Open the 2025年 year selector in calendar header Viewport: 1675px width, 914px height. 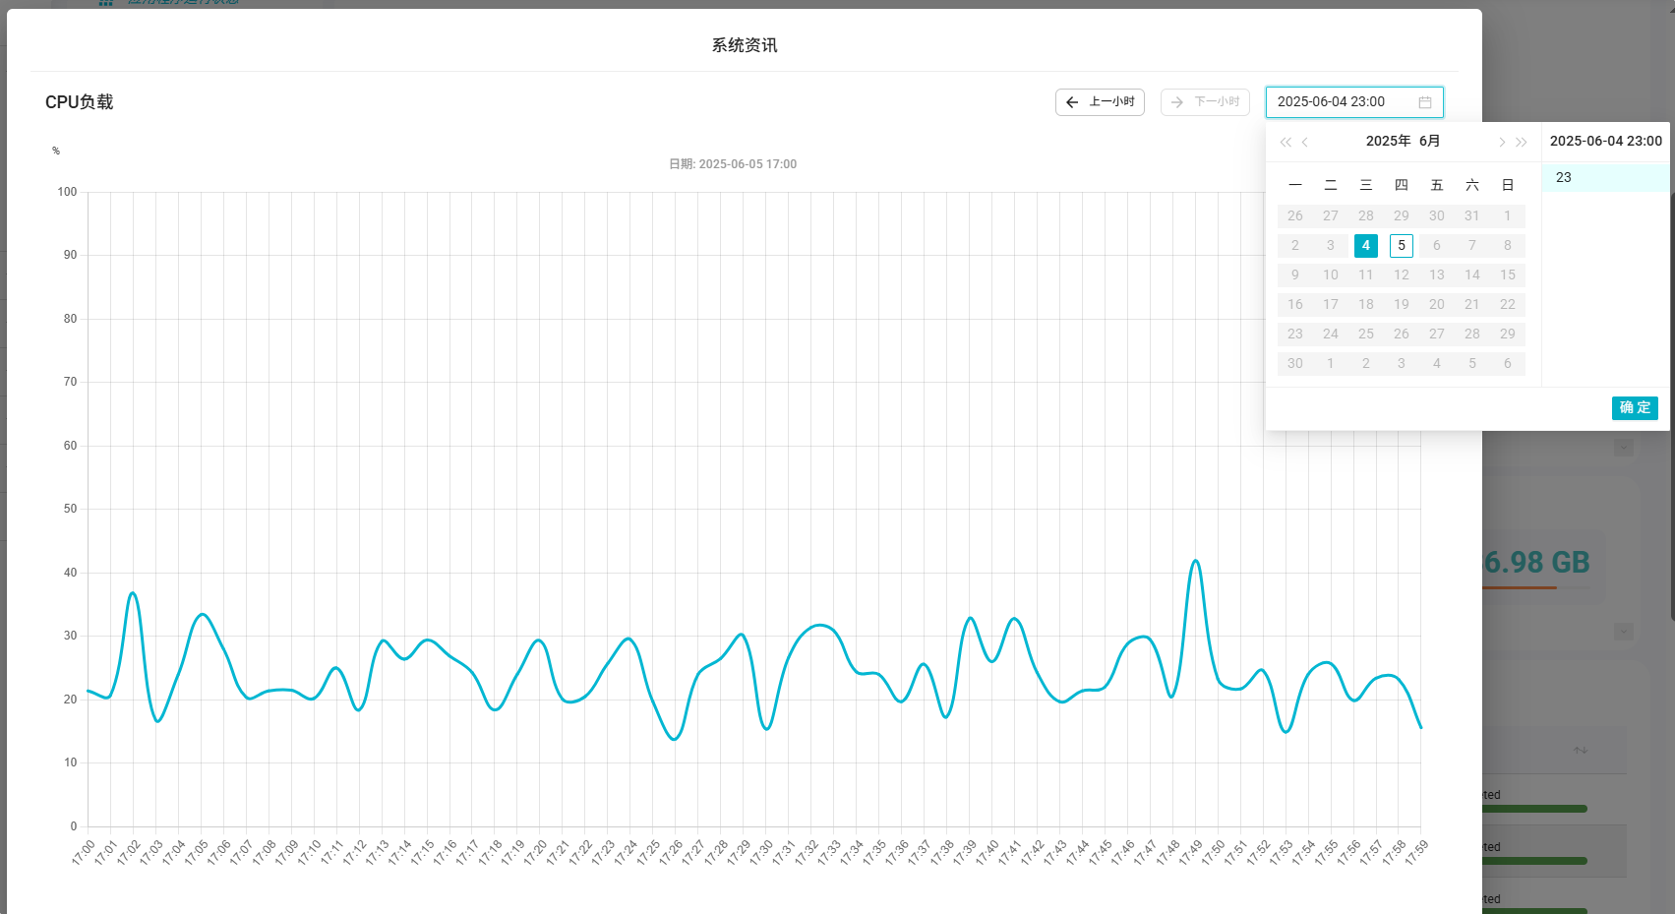[x=1389, y=141]
